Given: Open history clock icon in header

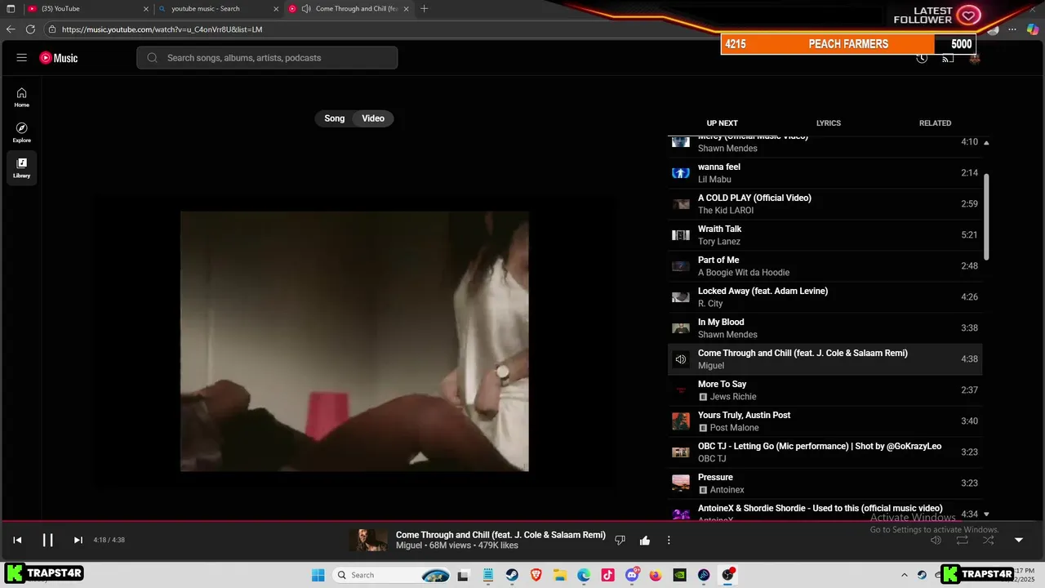Looking at the screenshot, I should tap(922, 58).
